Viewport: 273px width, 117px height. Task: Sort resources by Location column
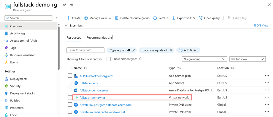tap(226, 68)
